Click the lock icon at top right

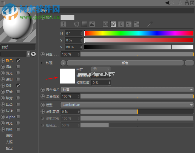coord(187,3)
